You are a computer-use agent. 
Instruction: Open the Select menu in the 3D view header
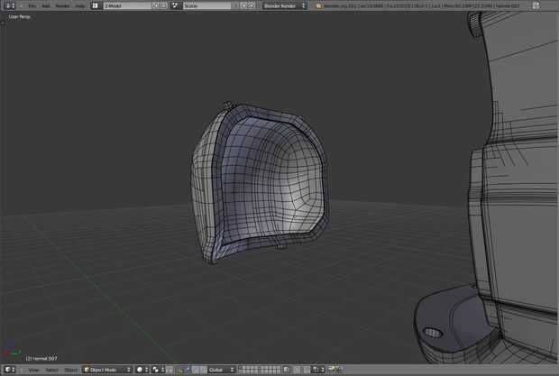click(x=51, y=370)
